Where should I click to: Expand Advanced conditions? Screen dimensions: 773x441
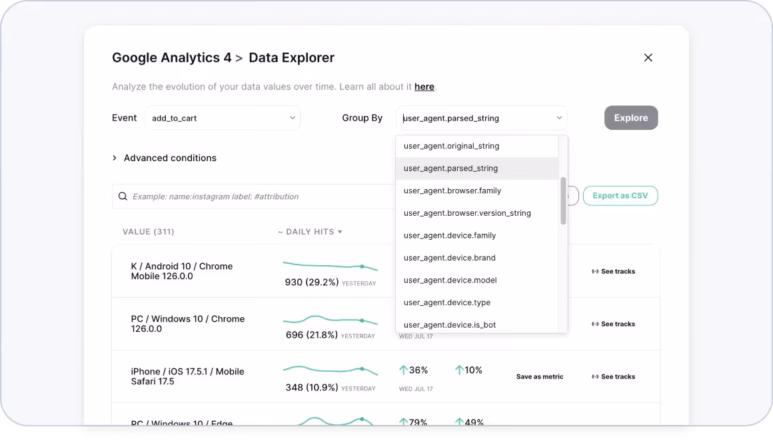164,158
